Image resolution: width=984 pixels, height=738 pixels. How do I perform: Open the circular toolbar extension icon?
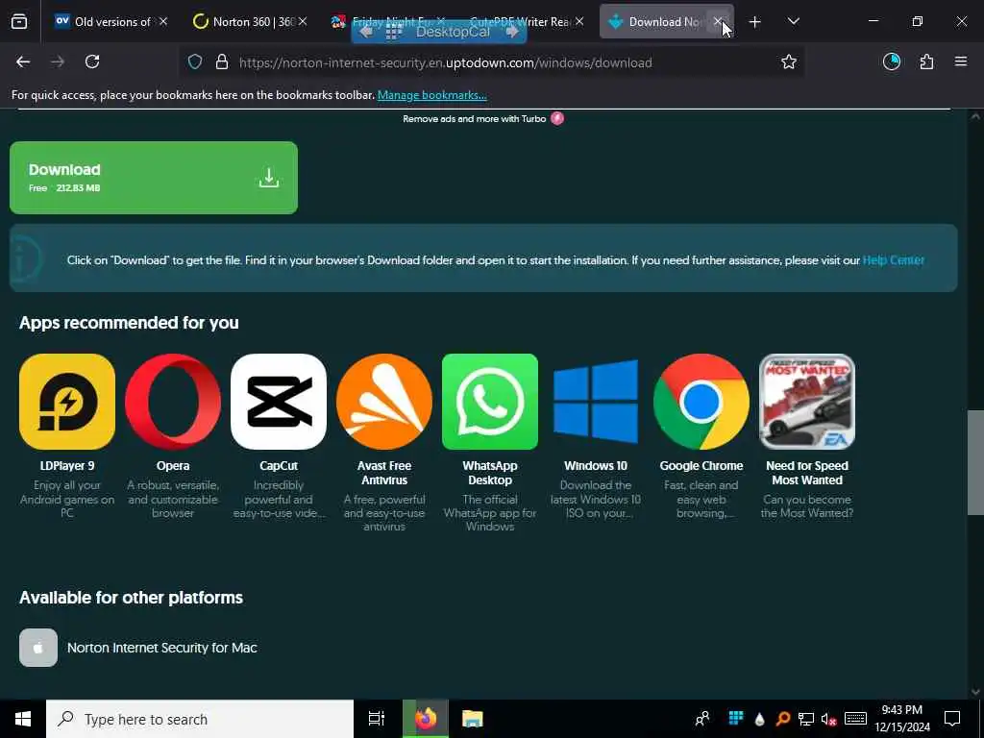[892, 61]
